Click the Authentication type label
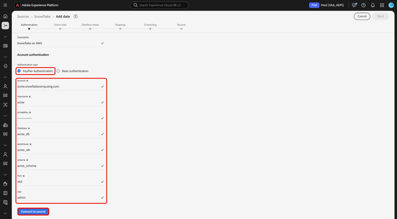 pos(28,64)
